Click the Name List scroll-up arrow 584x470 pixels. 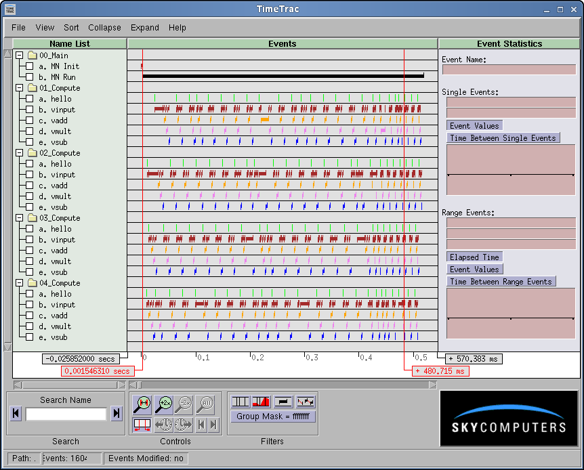7,54
